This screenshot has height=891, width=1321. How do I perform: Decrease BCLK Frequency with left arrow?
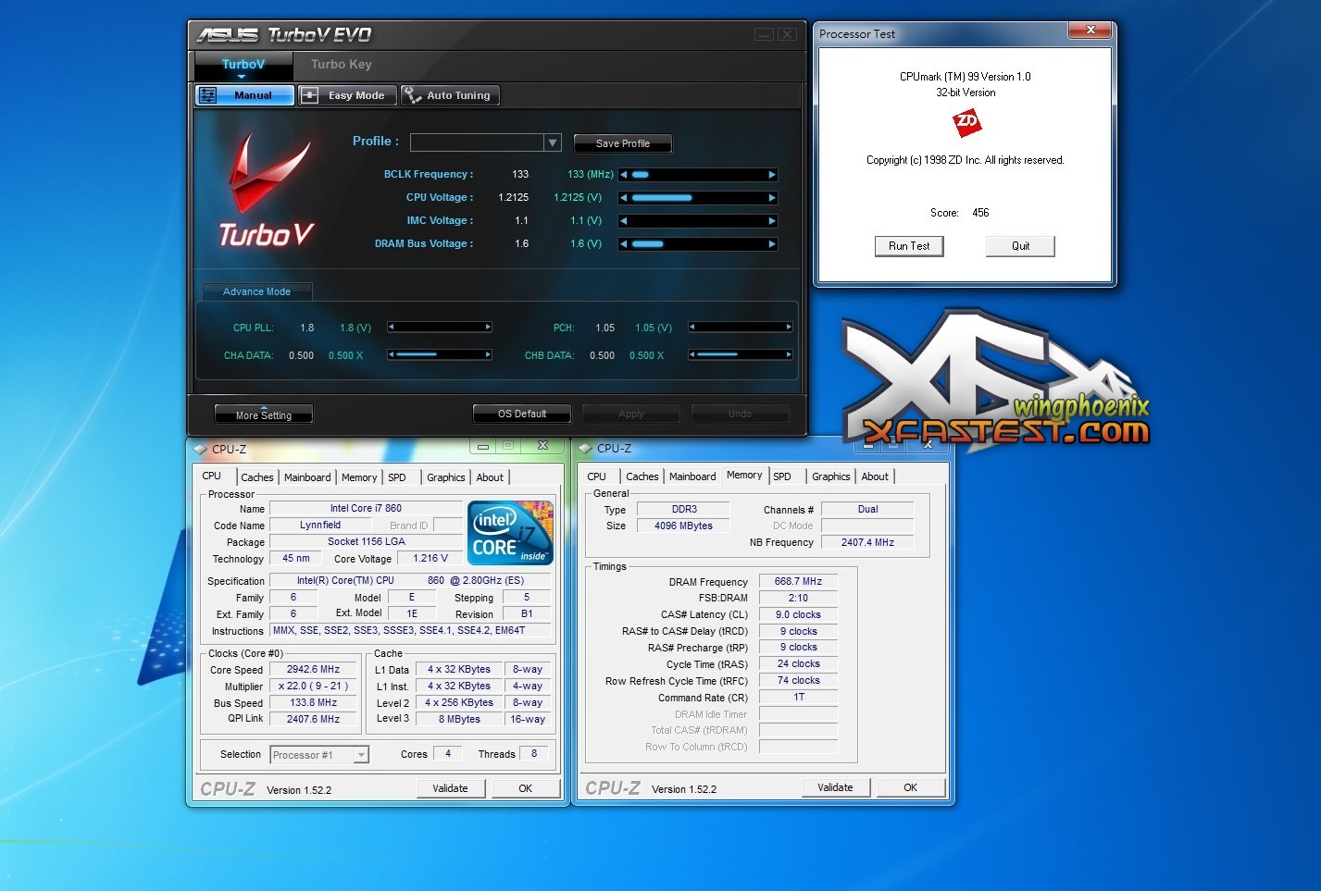624,175
